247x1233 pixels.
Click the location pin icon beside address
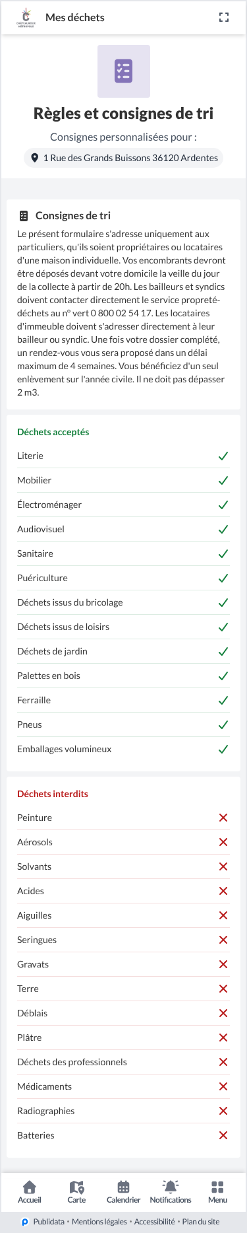point(35,158)
